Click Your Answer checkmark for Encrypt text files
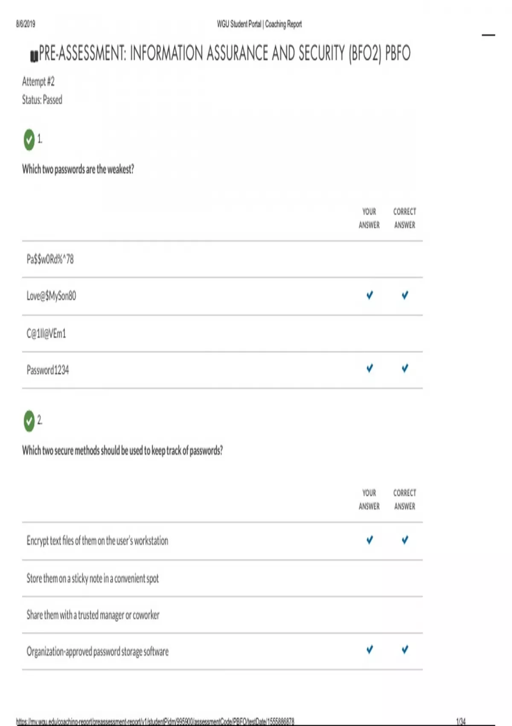This screenshot has height=726, width=512. [x=369, y=540]
